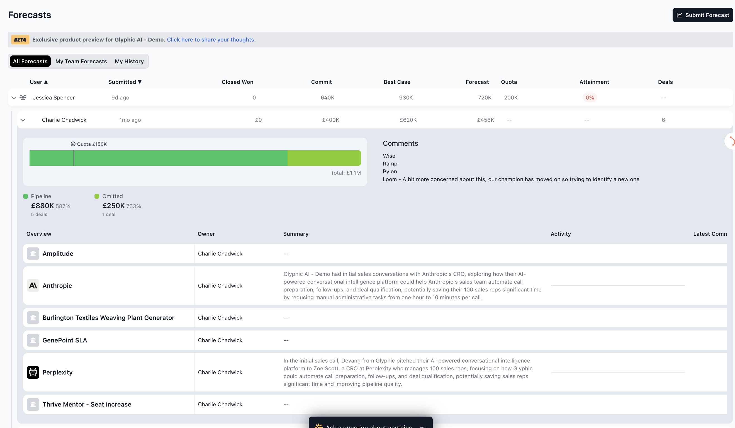Click the Ramp comment line

[x=390, y=164]
